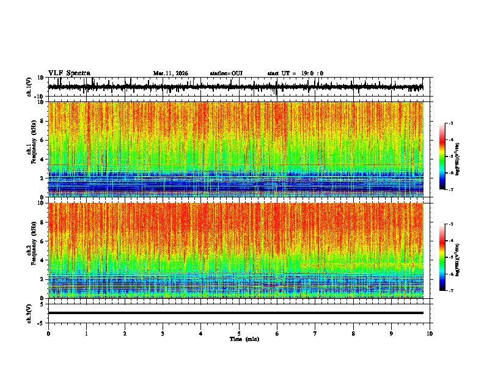Click the "9" tick label on time axis
484x374 pixels.
click(391, 334)
